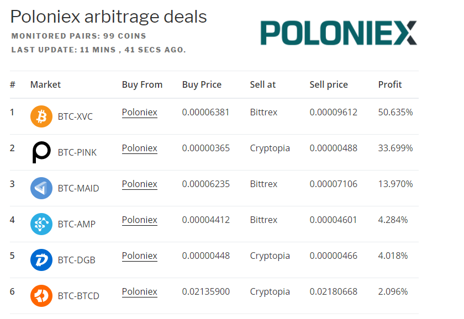Click the Buy Price column header
This screenshot has width=464, height=319.
pos(202,84)
